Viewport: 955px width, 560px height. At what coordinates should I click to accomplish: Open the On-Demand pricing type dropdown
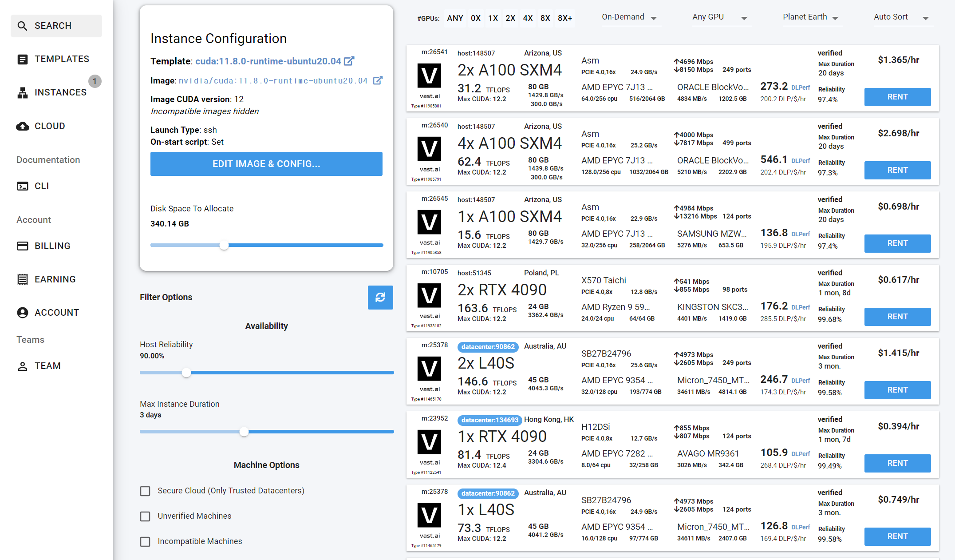(631, 17)
